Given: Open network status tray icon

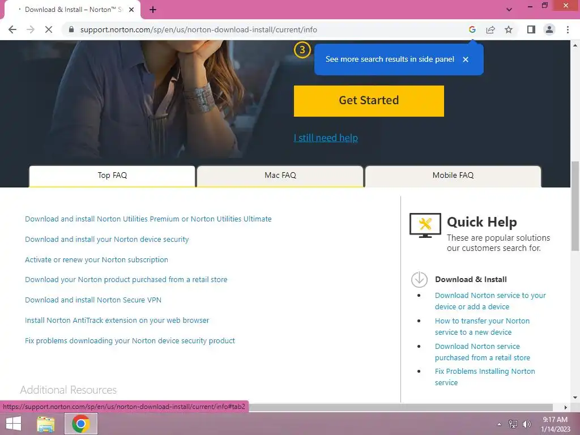Looking at the screenshot, I should click(x=513, y=424).
